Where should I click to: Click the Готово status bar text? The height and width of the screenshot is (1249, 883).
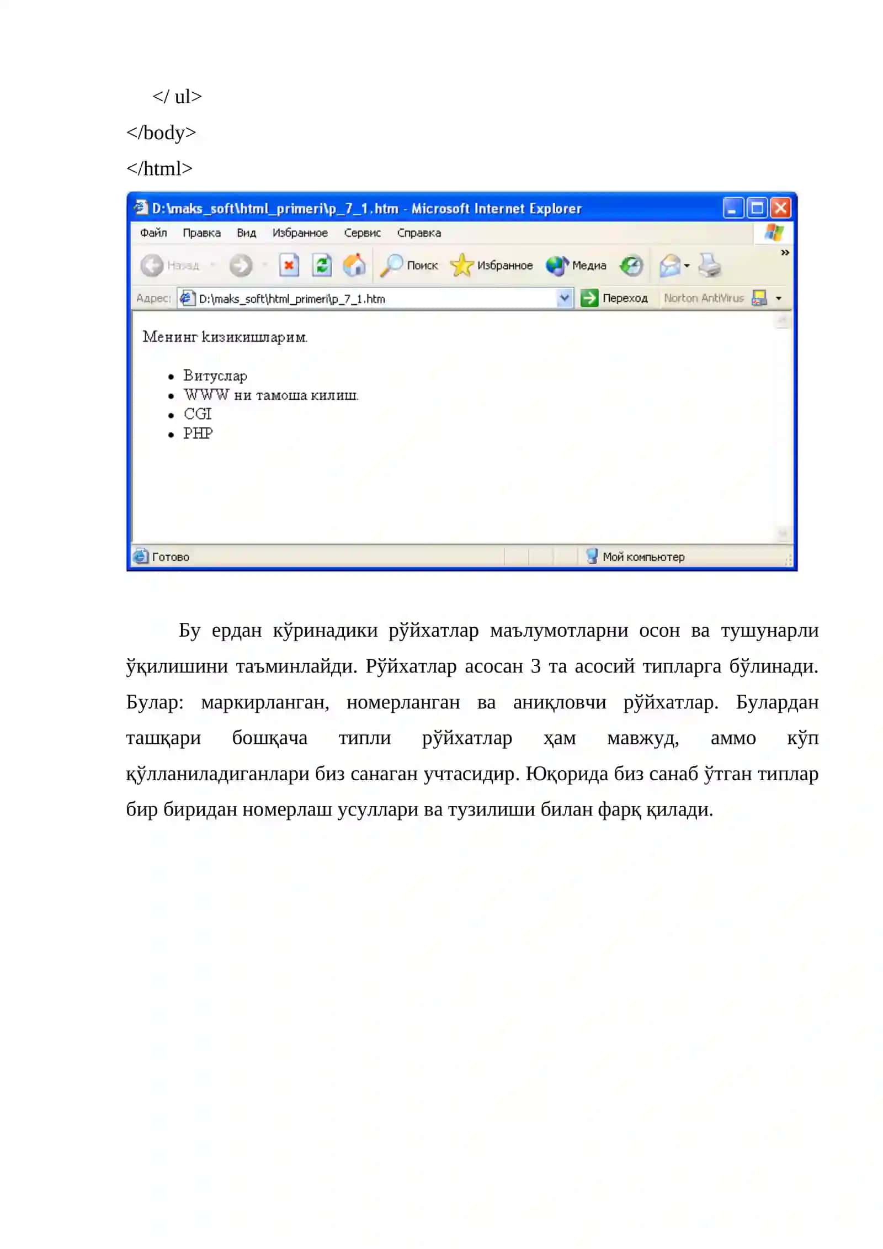pyautogui.click(x=171, y=557)
